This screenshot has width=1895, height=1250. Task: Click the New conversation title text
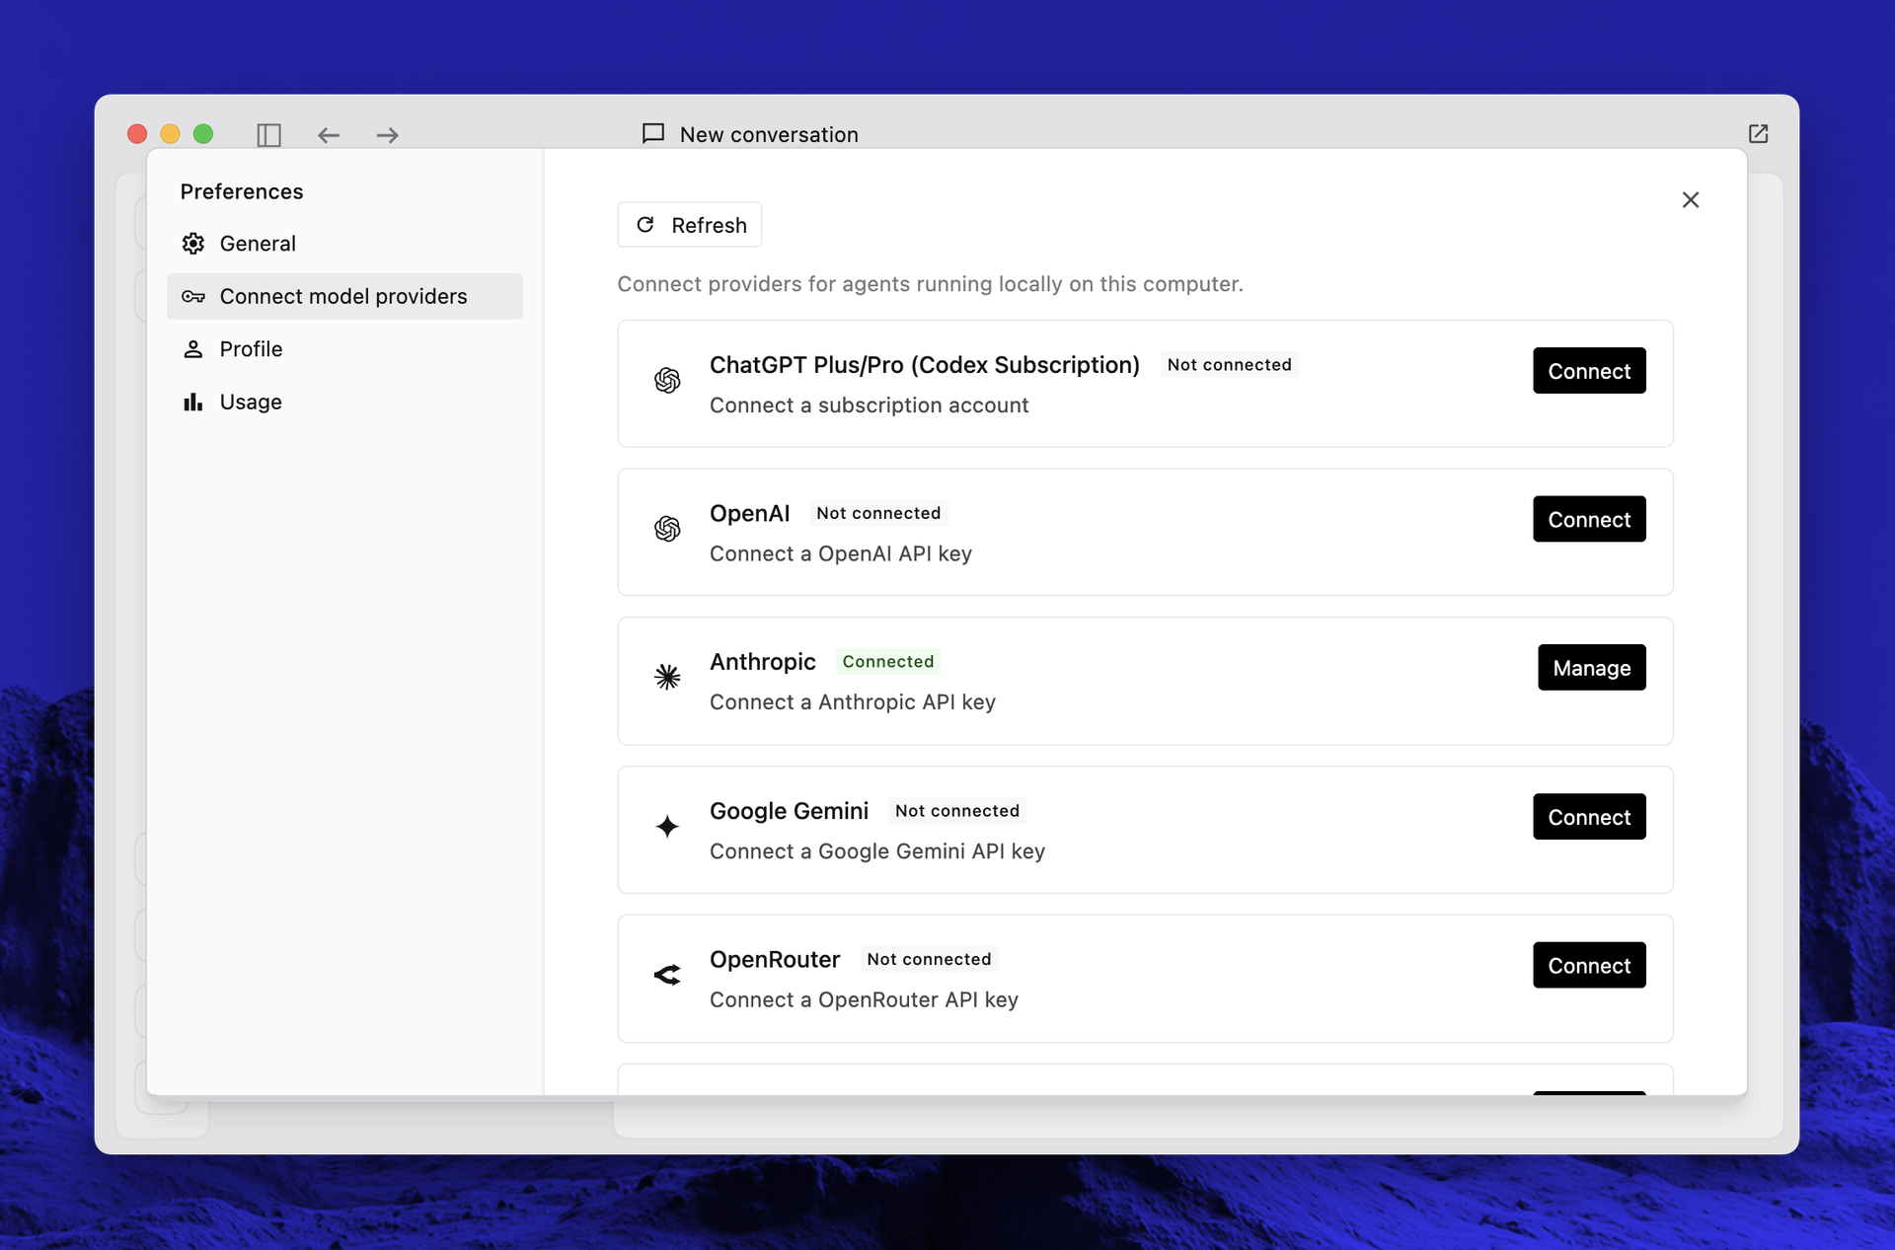coord(769,134)
